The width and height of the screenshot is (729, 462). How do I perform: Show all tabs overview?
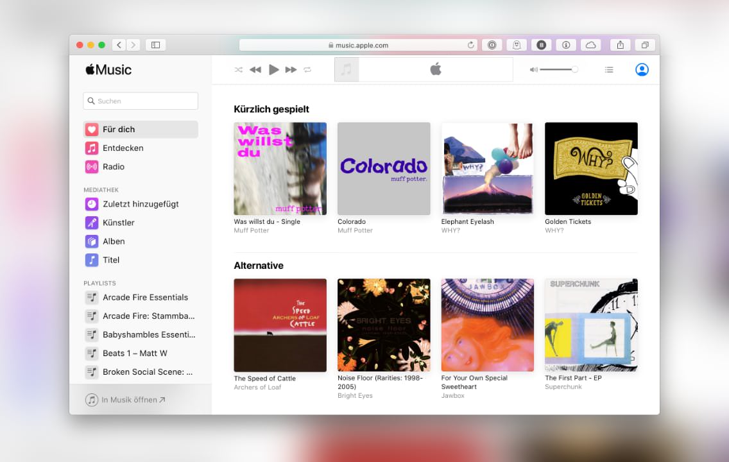pyautogui.click(x=645, y=45)
